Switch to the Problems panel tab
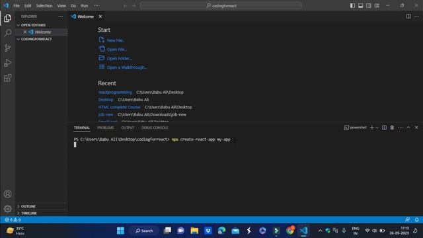 click(106, 128)
